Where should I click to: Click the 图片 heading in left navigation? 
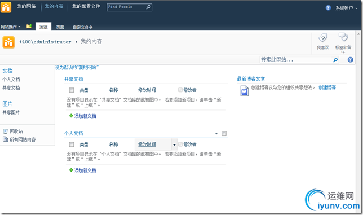click(x=7, y=104)
